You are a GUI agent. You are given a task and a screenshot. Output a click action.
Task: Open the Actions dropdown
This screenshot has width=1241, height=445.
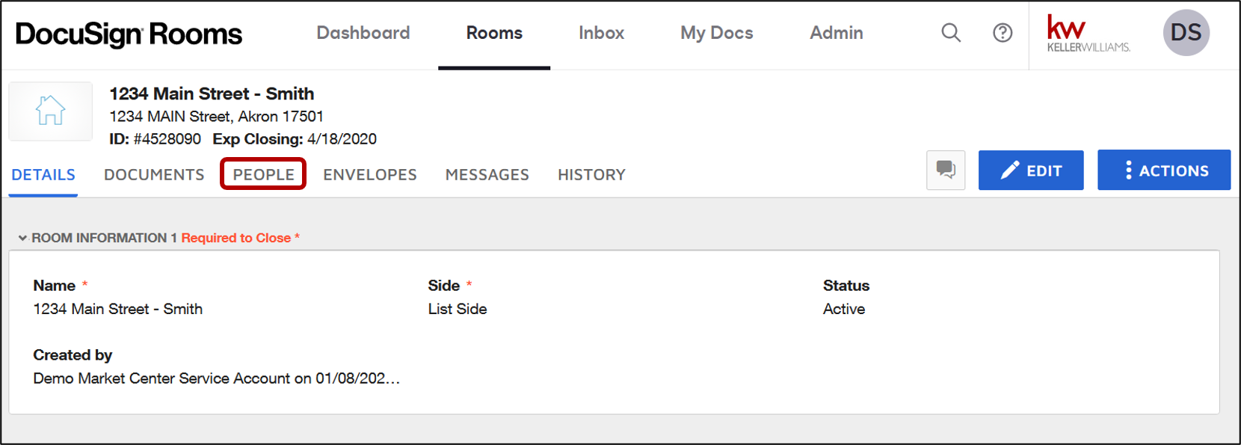tap(1164, 170)
